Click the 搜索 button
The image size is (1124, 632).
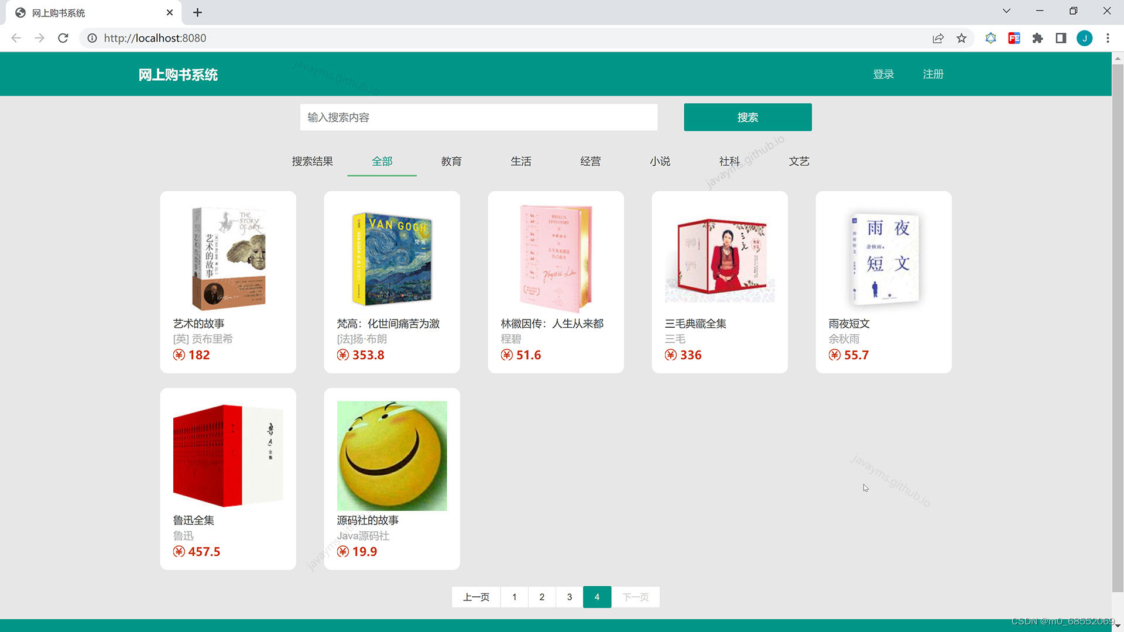tap(748, 117)
